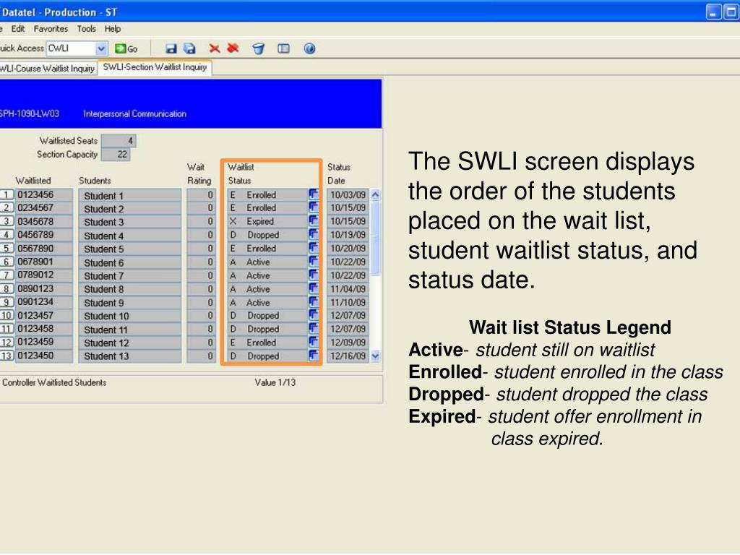This screenshot has height=555, width=740.
Task: Click detail icon for Student 7 Active
Action: pos(314,275)
